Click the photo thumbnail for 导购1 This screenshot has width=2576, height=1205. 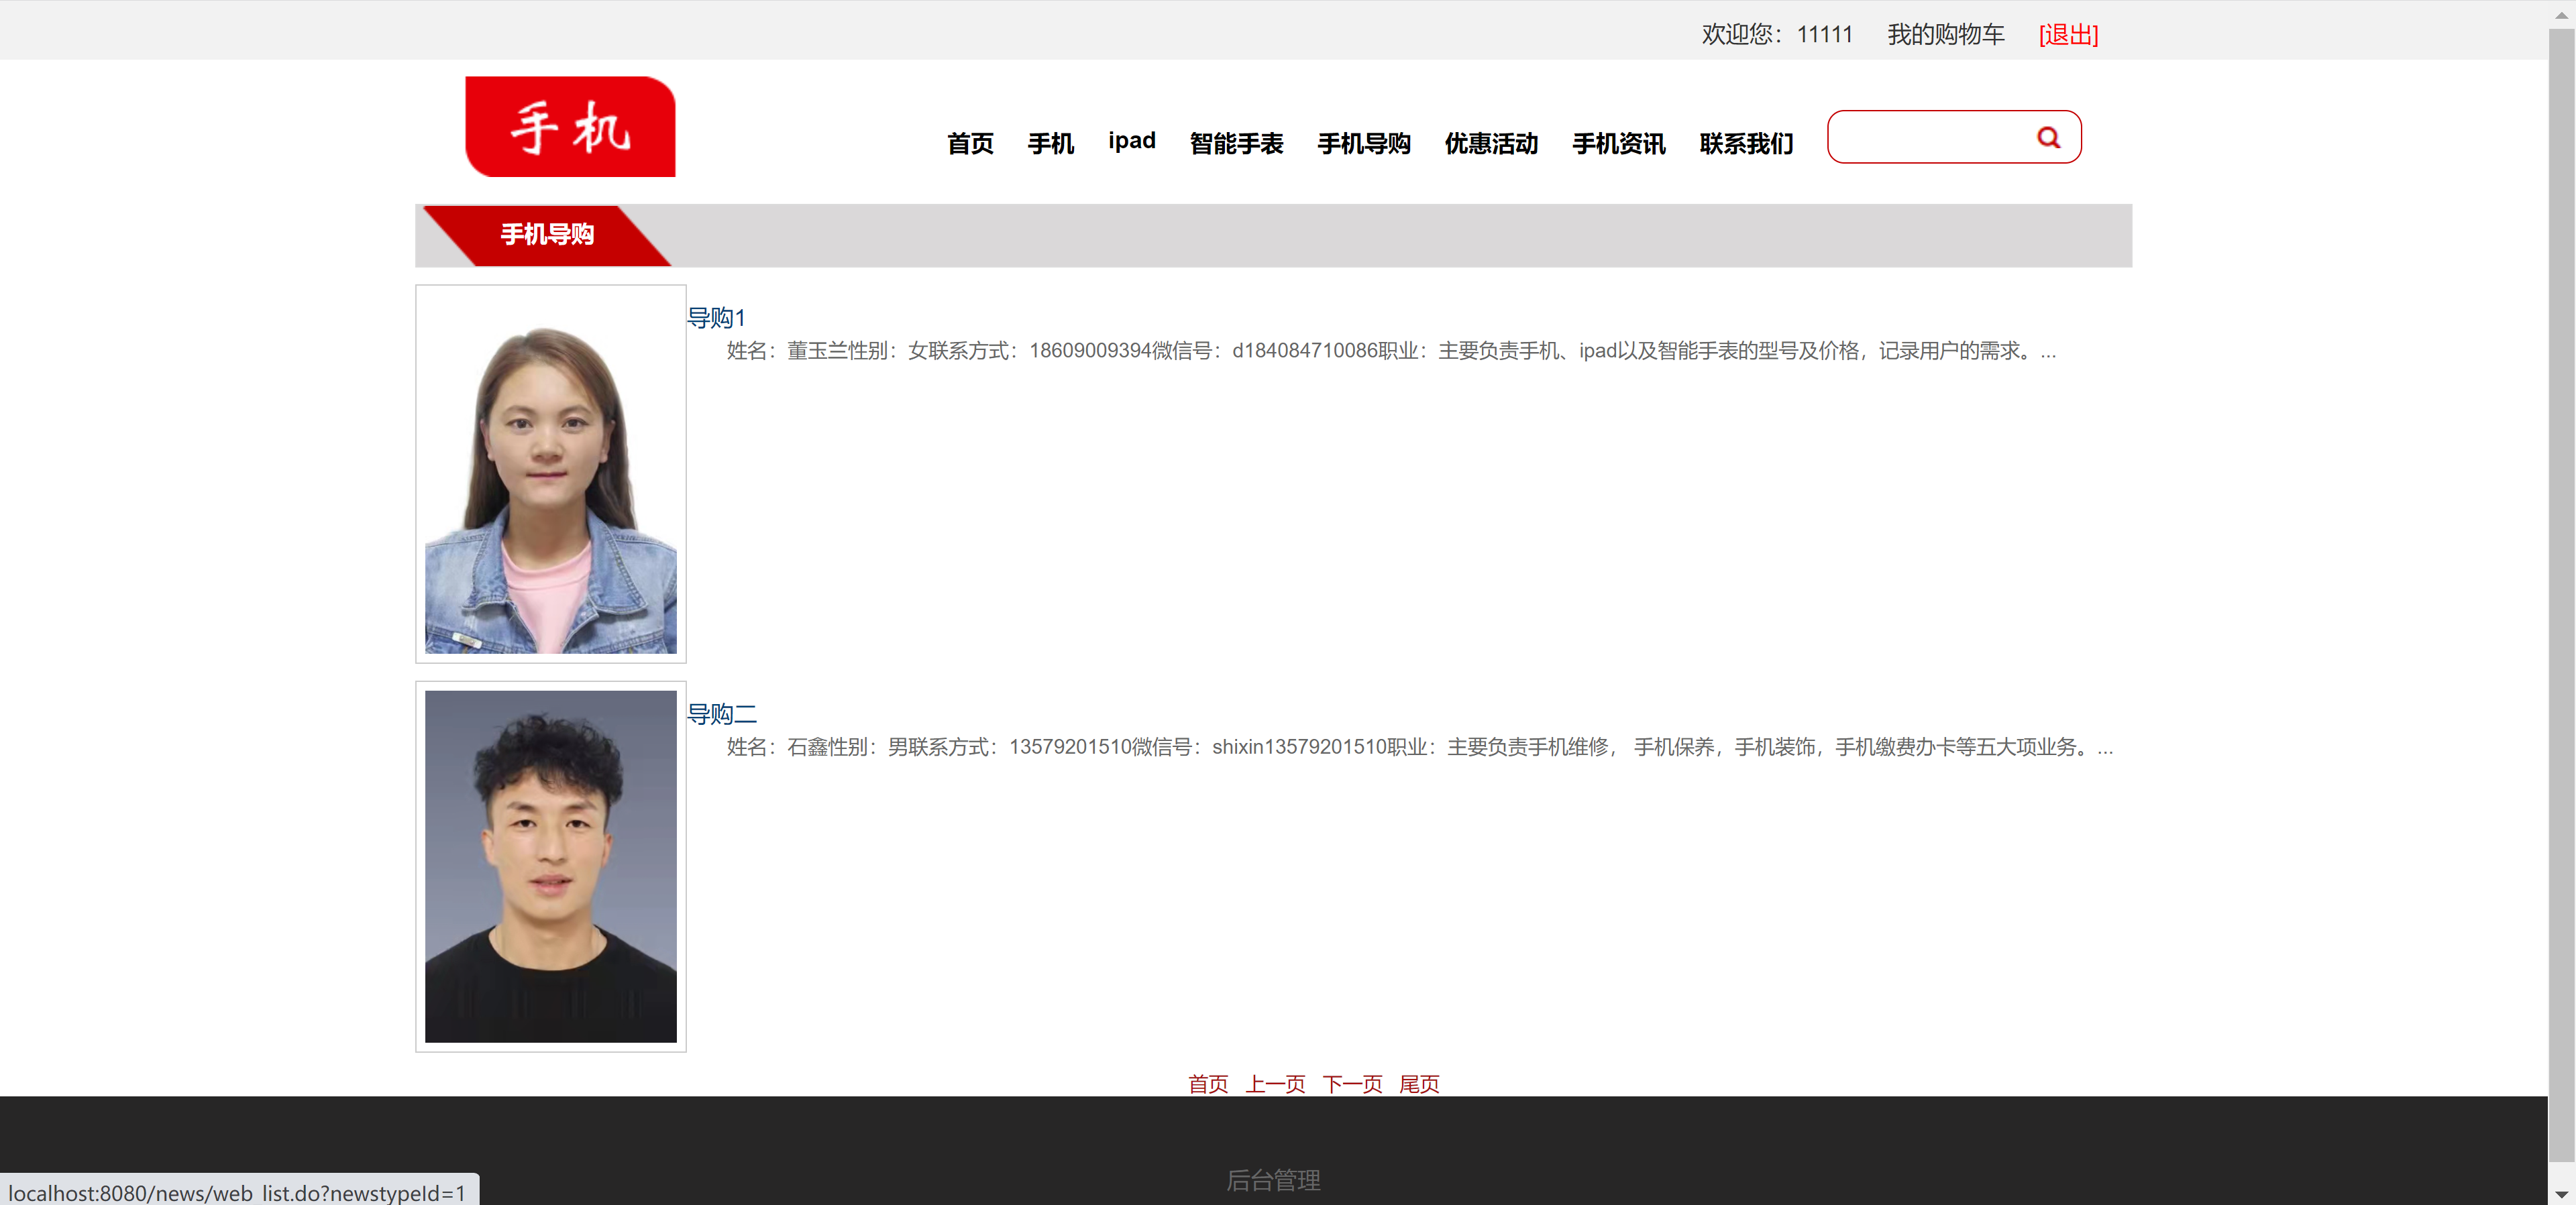(x=551, y=474)
